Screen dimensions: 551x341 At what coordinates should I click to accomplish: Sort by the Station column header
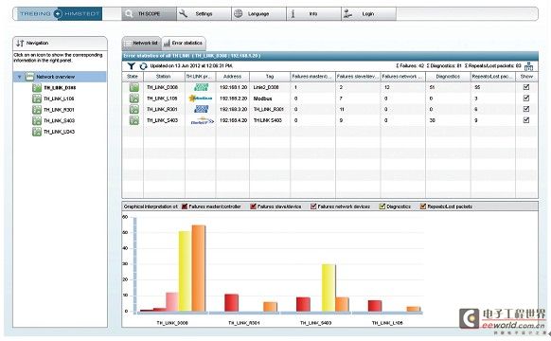tap(164, 77)
